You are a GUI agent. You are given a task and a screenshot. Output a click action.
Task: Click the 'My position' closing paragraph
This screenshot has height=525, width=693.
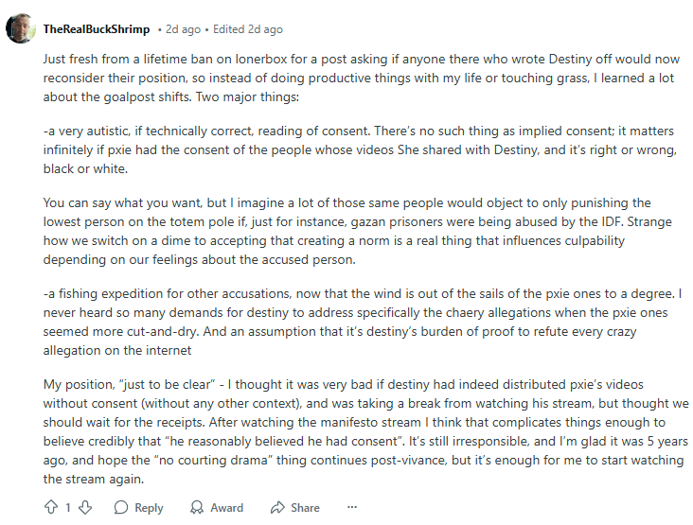click(x=366, y=431)
